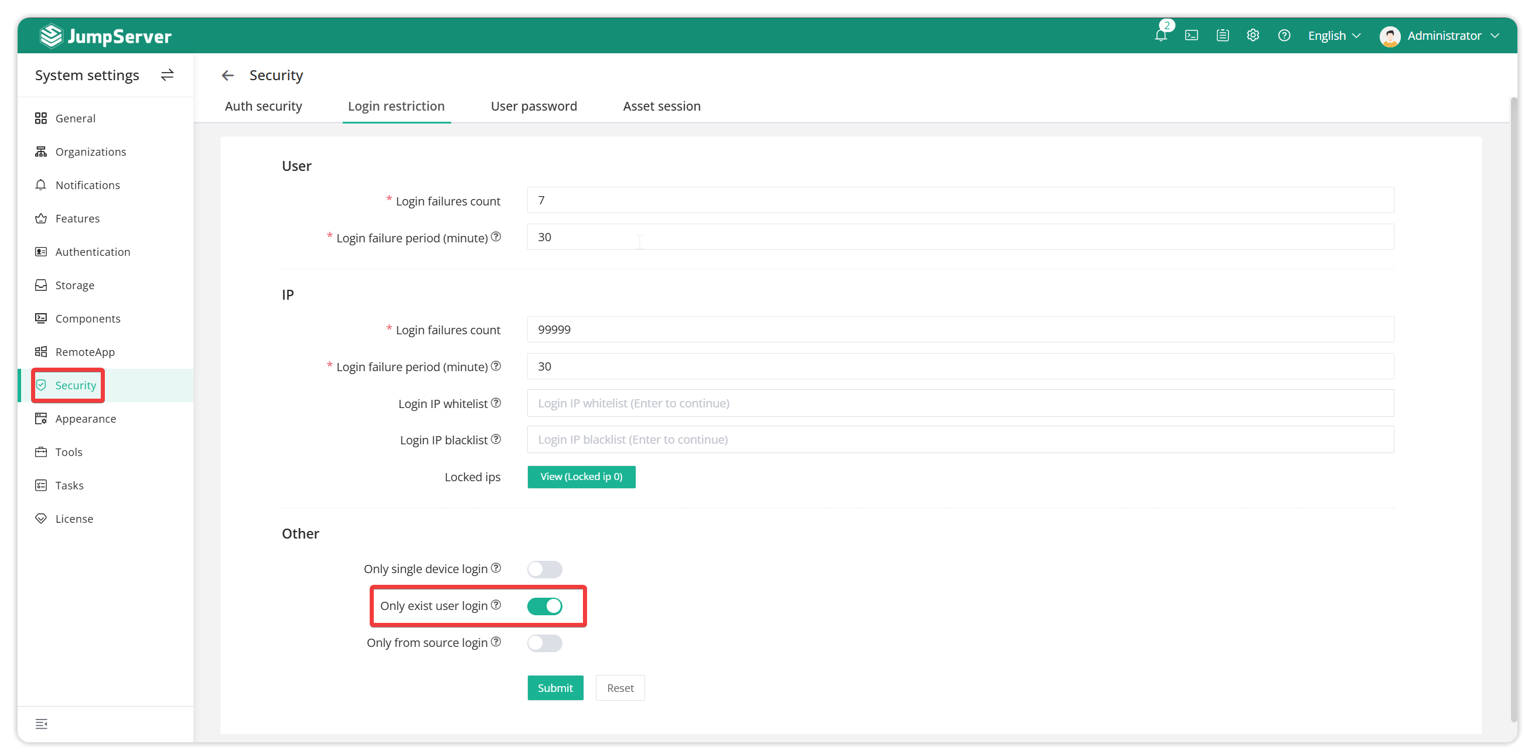Image resolution: width=1535 pixels, height=754 pixels.
Task: Show help for IP Login failure period
Action: [x=496, y=366]
